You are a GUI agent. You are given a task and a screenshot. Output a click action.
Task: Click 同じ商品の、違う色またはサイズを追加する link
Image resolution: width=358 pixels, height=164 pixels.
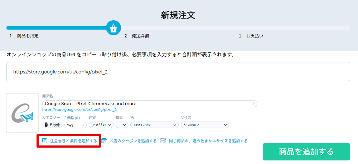pos(208,141)
